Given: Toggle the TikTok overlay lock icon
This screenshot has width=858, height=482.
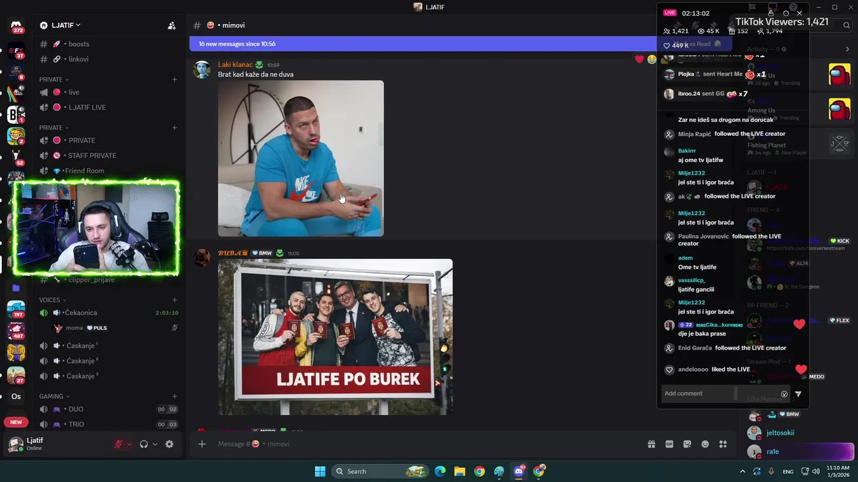Looking at the screenshot, I should (772, 13).
